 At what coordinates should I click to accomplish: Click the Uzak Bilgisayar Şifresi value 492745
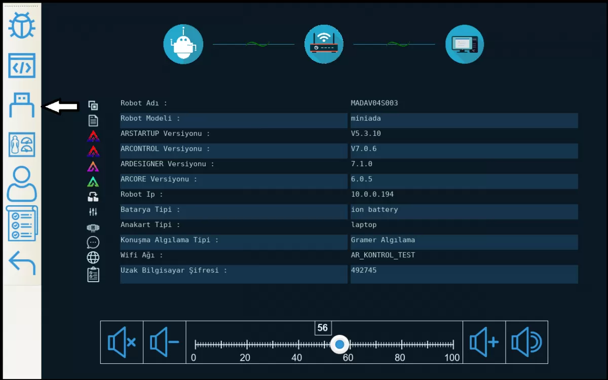click(x=464, y=274)
